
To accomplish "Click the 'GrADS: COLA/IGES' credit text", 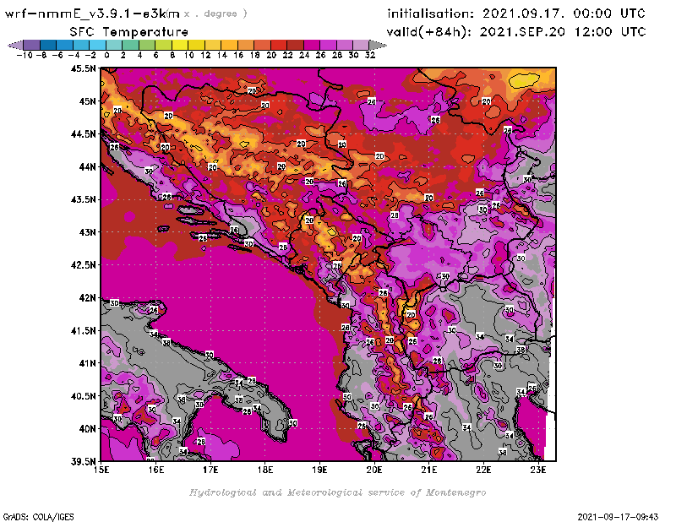I will (38, 517).
